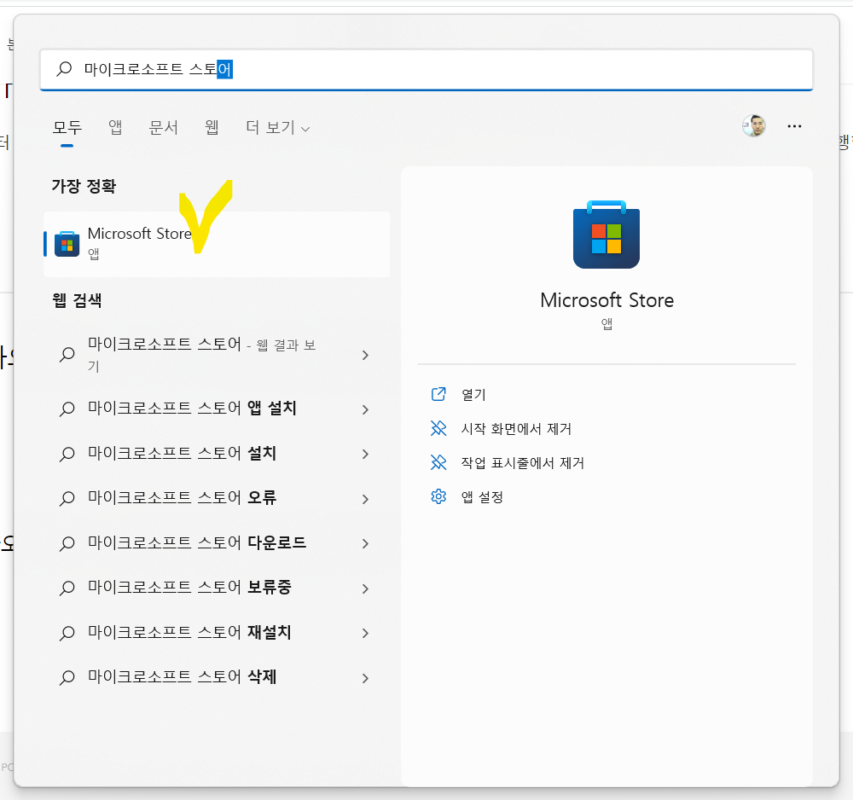Click the user profile avatar
The image size is (853, 800).
(754, 126)
